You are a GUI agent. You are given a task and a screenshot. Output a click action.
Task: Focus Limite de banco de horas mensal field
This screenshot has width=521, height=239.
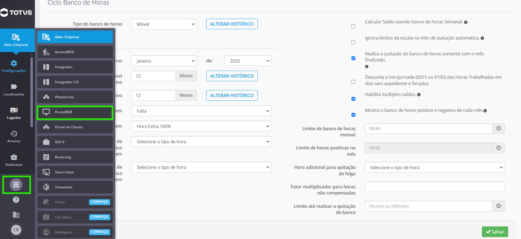point(429,129)
